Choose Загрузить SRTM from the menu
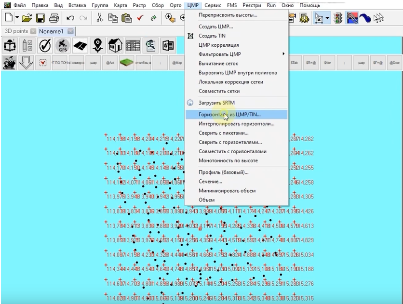Viewport: 403px width, 304px height. pyautogui.click(x=216, y=103)
